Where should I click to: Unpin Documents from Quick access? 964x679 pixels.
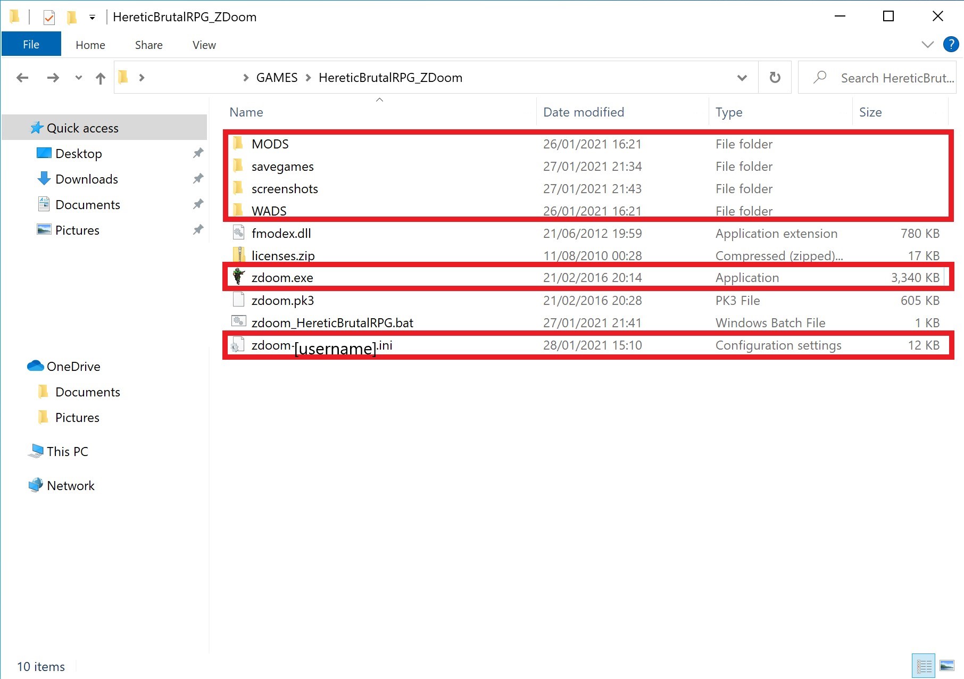pyautogui.click(x=198, y=204)
